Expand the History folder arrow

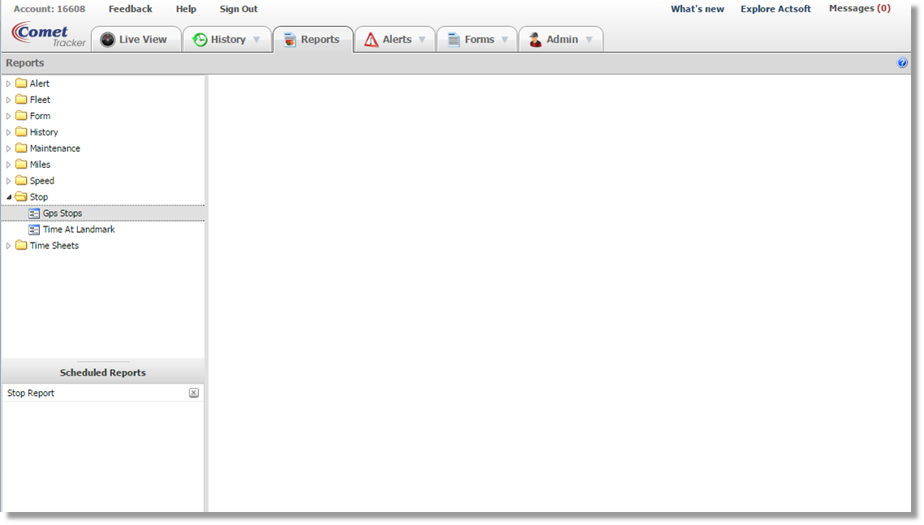point(8,132)
